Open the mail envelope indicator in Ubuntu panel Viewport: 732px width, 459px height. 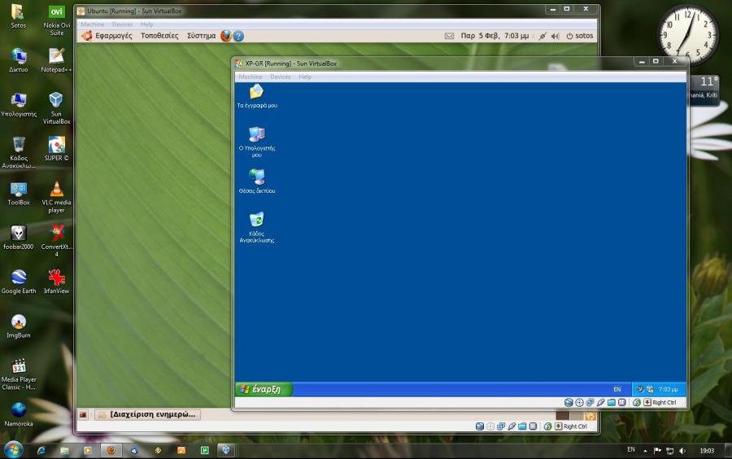coord(449,36)
